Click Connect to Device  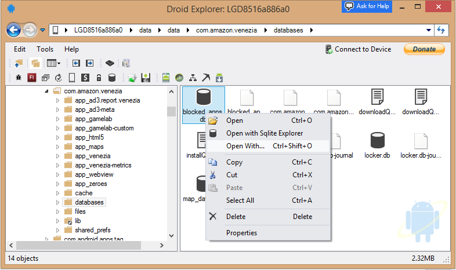358,49
